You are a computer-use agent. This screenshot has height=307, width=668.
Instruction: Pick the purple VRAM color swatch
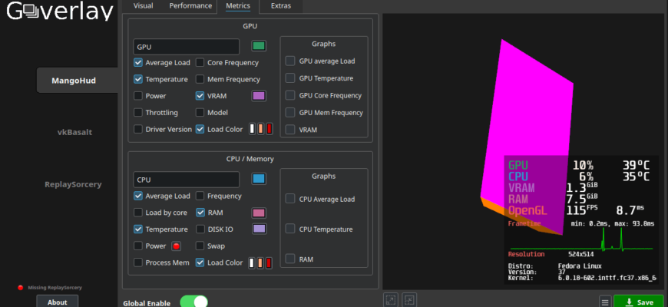[259, 96]
